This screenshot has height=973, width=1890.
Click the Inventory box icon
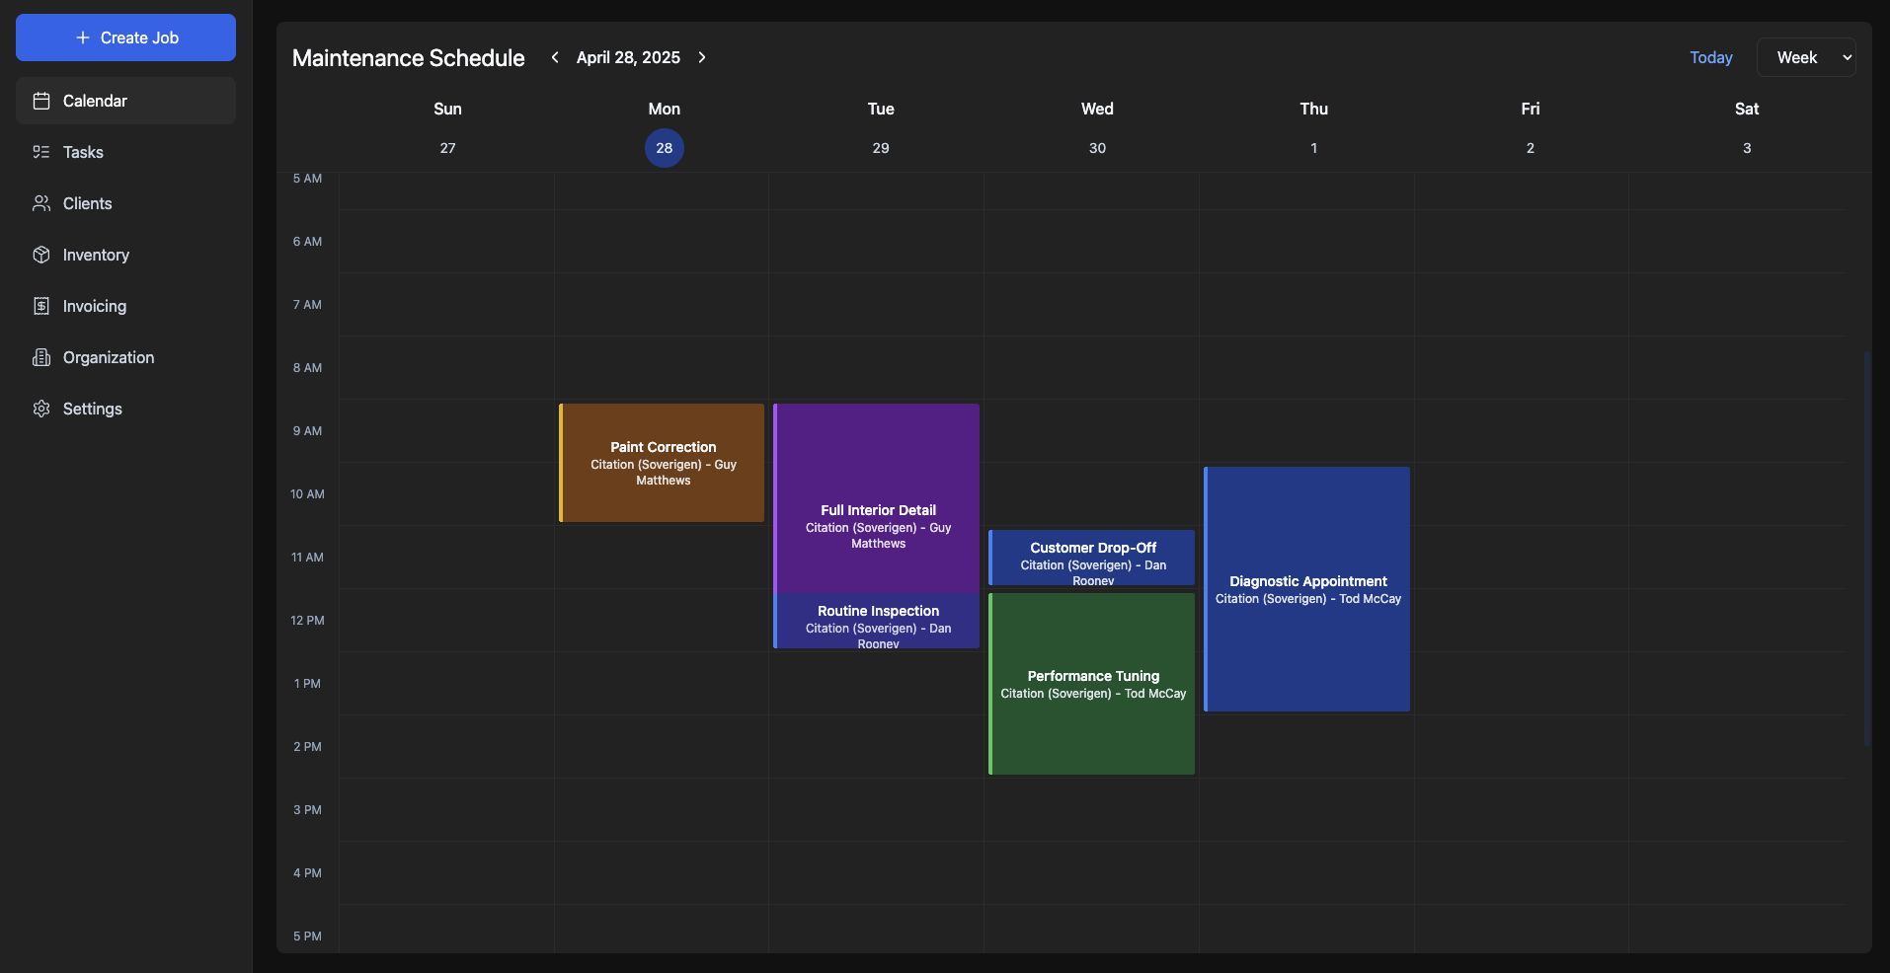pyautogui.click(x=41, y=255)
